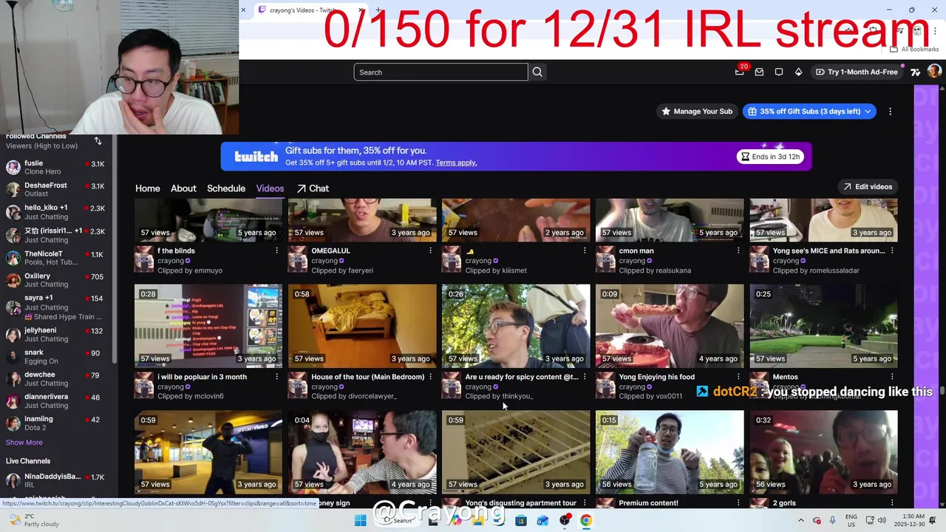Image resolution: width=946 pixels, height=532 pixels.
Task: Open NinaDaddyisBa... live channel in sidebar
Action: [x=56, y=480]
